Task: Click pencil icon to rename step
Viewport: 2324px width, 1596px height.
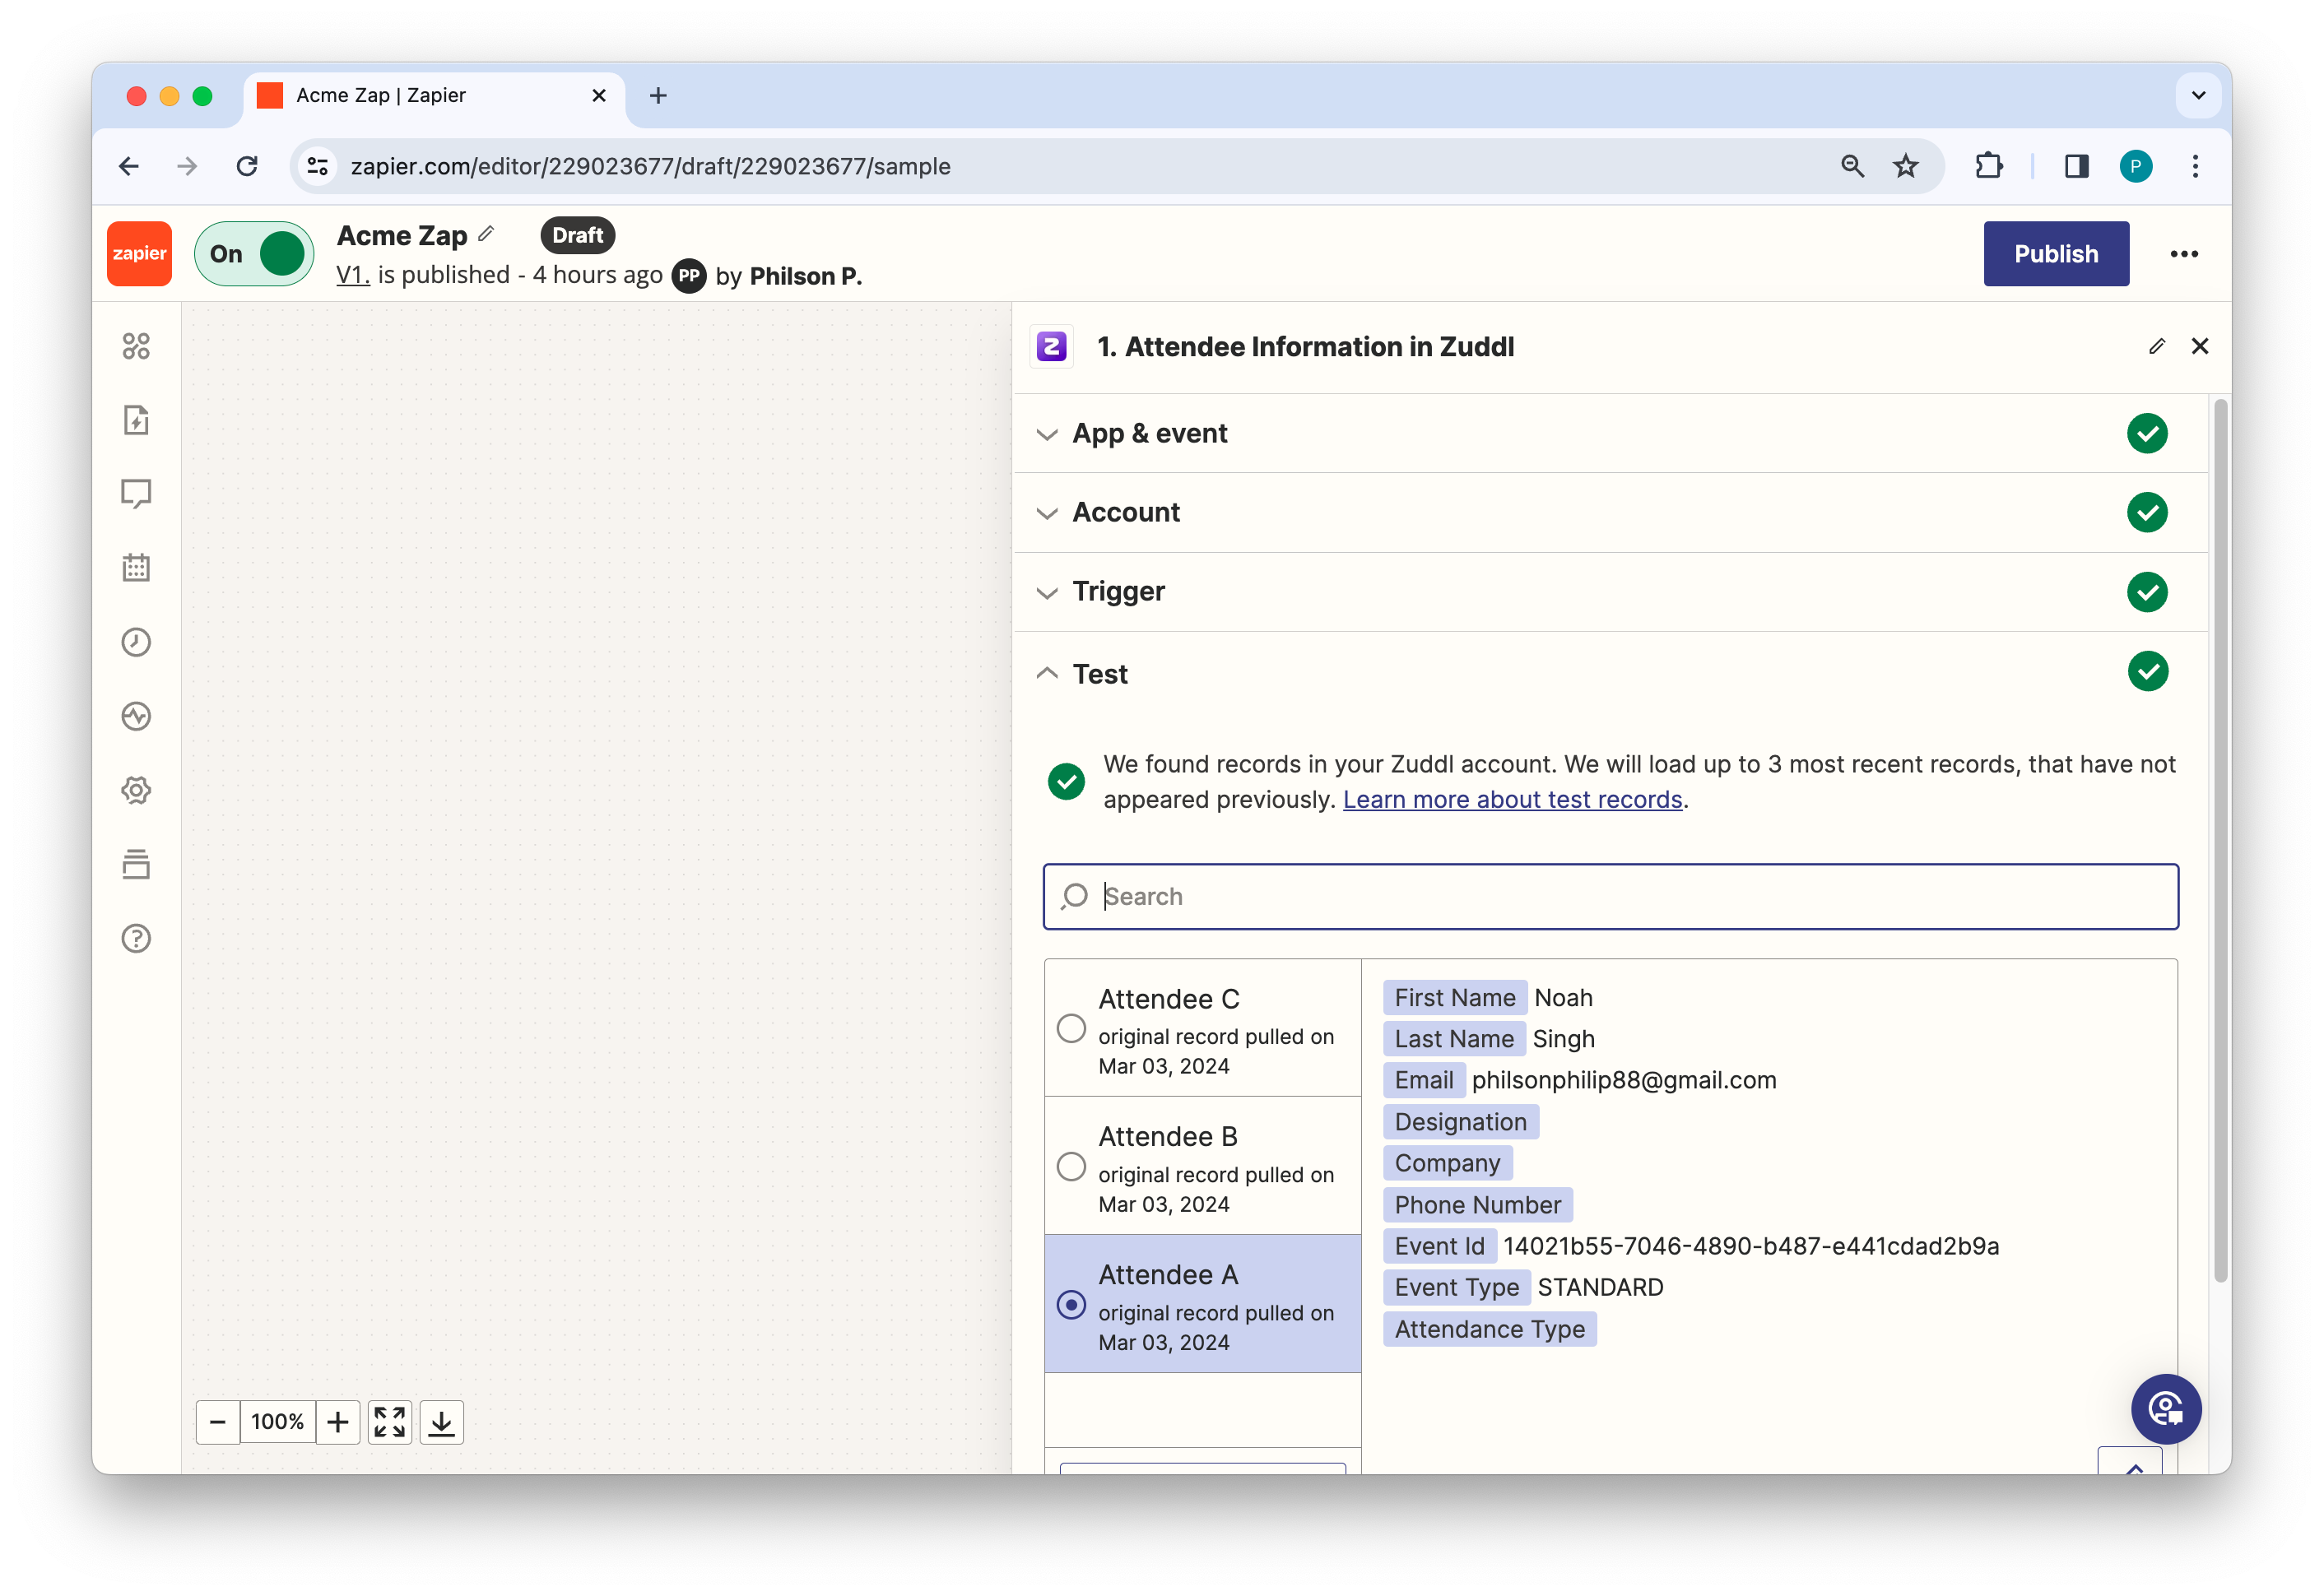Action: [2156, 346]
